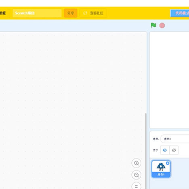Show the sprite with the open eye

click(x=165, y=150)
